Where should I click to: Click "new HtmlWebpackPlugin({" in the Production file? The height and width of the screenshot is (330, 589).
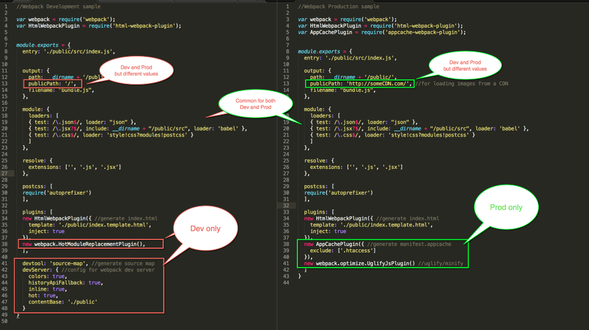(x=339, y=218)
